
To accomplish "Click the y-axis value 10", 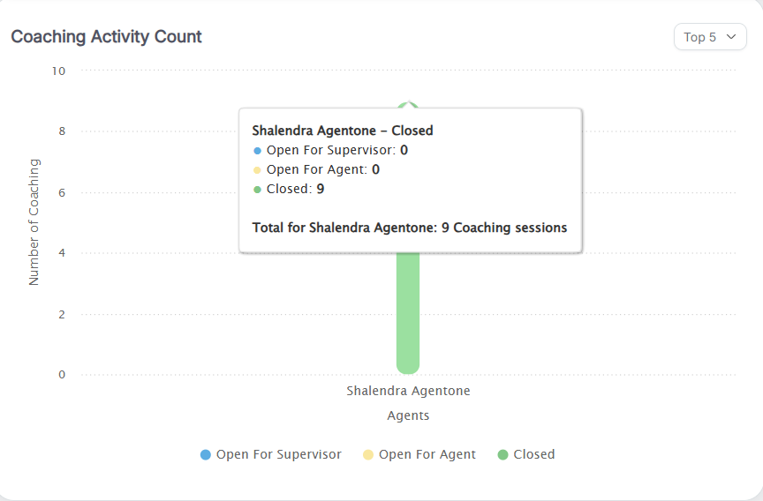I will coord(58,71).
